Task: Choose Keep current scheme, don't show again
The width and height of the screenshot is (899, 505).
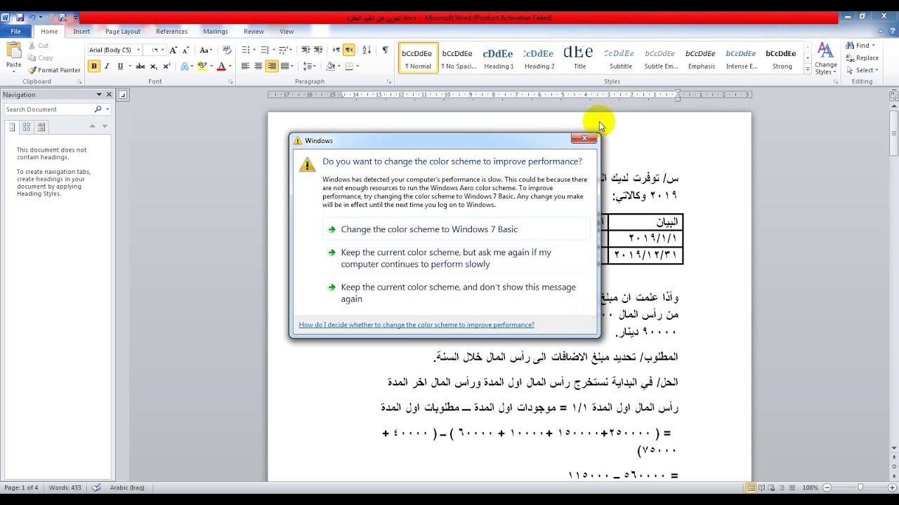Action: pyautogui.click(x=457, y=293)
